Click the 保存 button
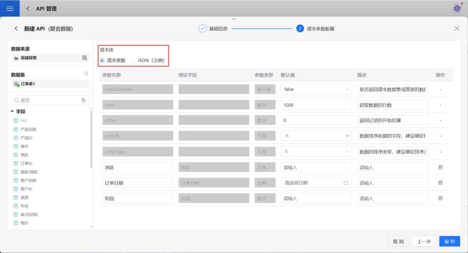This screenshot has width=468, height=253. (x=449, y=241)
